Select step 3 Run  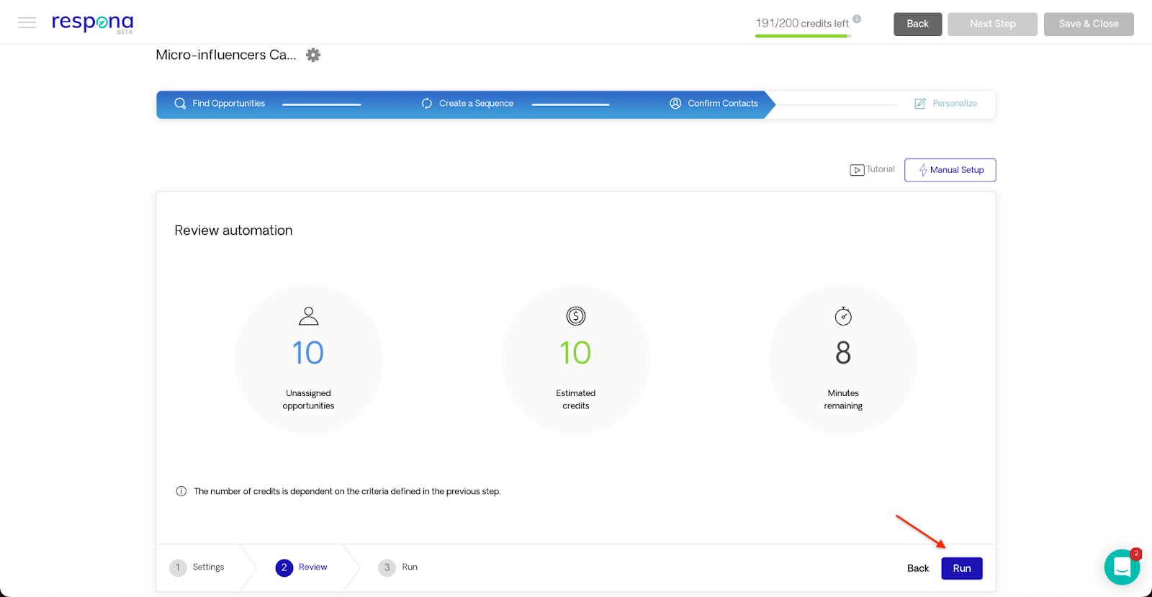(397, 567)
